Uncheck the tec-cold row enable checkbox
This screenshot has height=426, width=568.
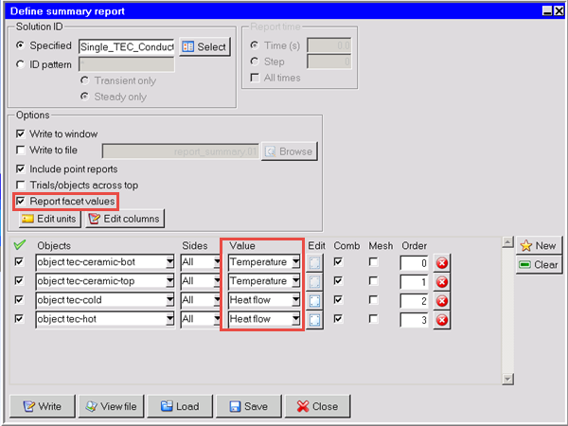19,299
